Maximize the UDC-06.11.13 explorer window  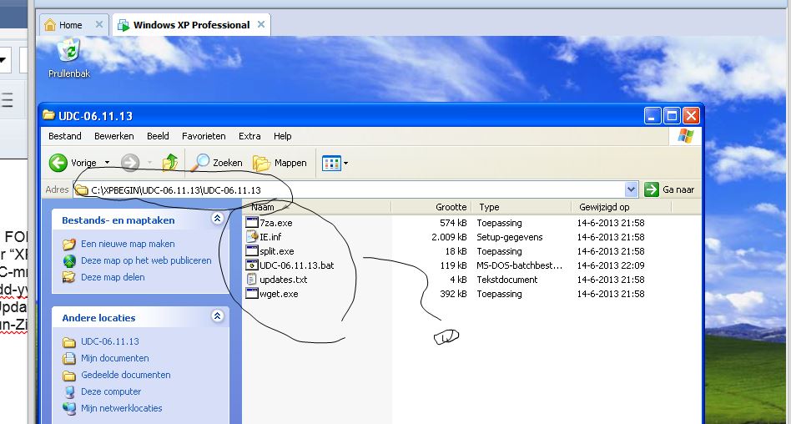click(672, 116)
